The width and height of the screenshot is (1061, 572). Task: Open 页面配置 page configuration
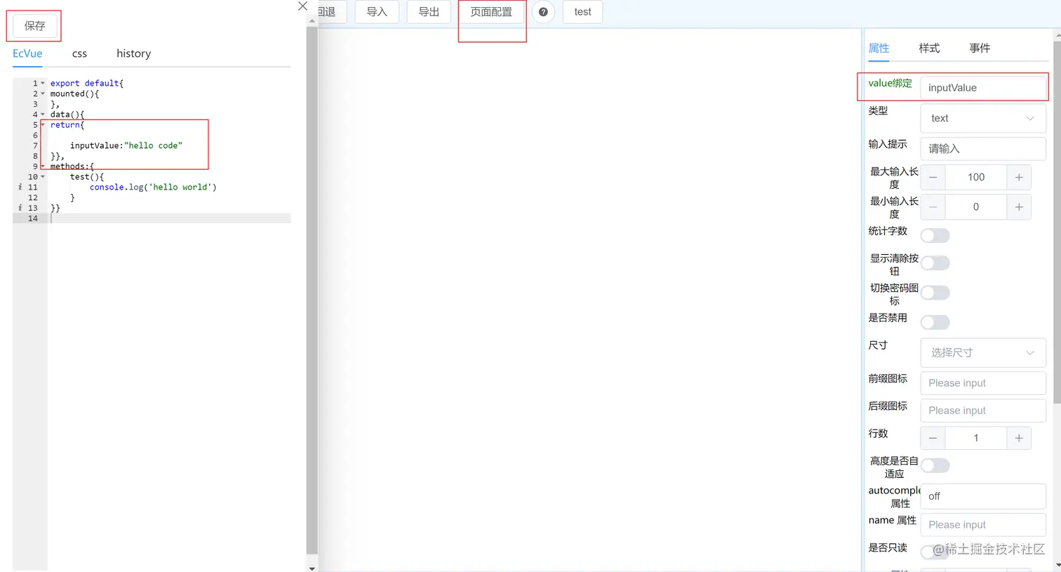pyautogui.click(x=491, y=12)
